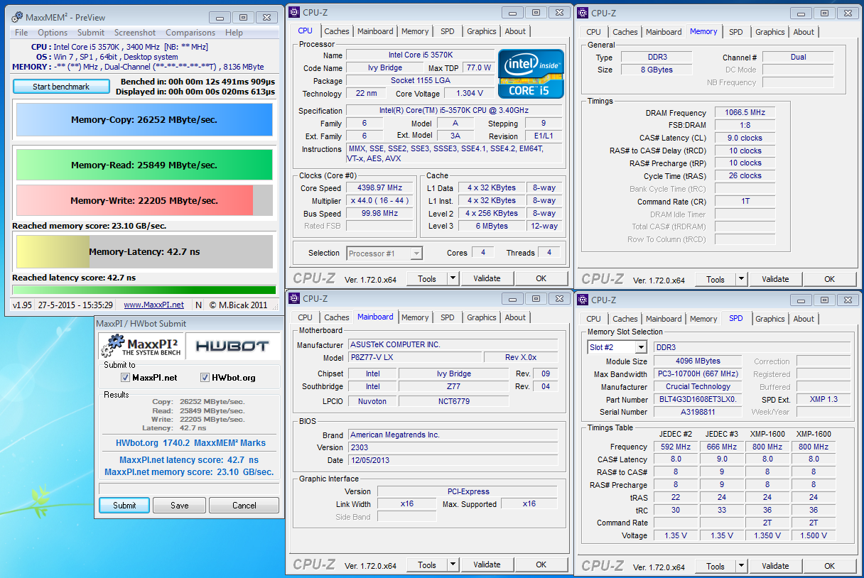Switch to Memory tab in SPD-tab window
864x578 pixels.
(703, 319)
